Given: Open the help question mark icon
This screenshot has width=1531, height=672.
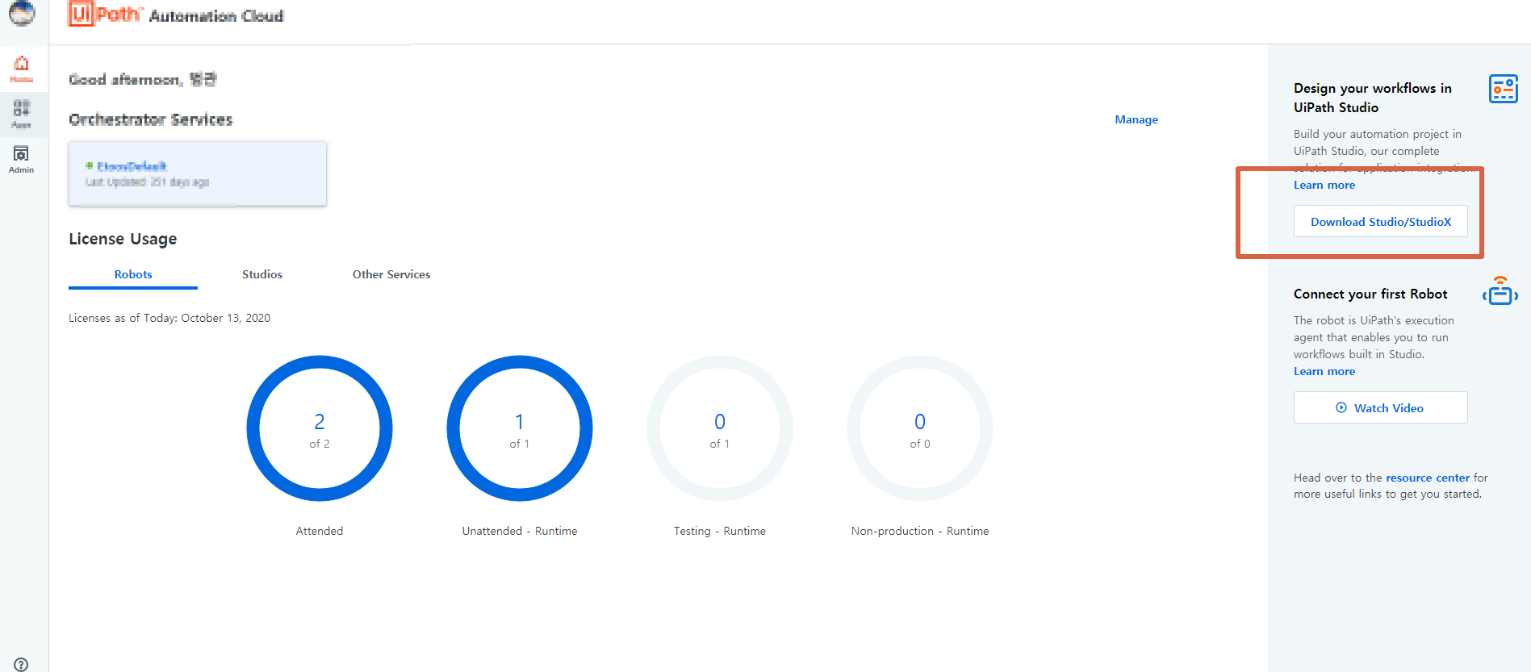Looking at the screenshot, I should pos(21,664).
